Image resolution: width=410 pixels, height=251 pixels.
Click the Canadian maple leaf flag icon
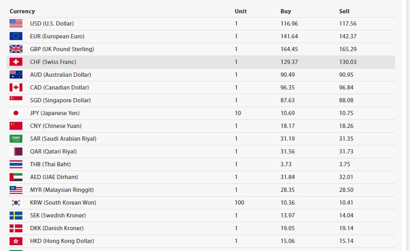(x=16, y=87)
